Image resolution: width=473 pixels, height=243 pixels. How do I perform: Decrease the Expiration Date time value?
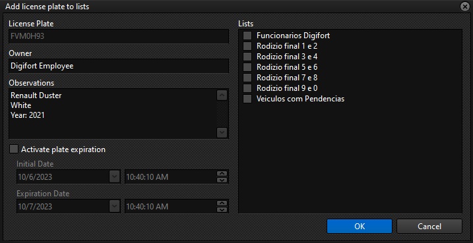pyautogui.click(x=222, y=209)
